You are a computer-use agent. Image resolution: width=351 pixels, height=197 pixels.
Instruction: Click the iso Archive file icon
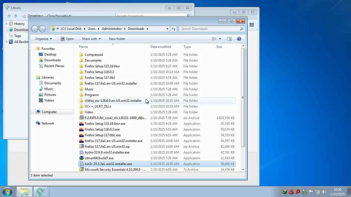(81, 118)
